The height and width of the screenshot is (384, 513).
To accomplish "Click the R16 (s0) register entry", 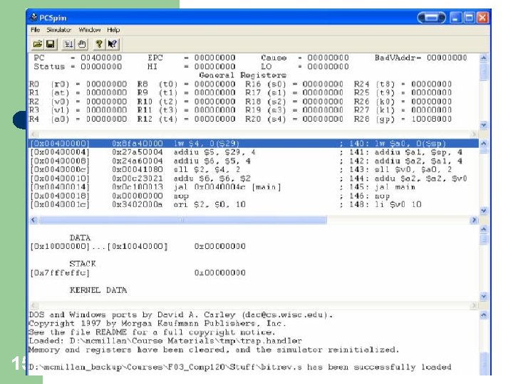I will 294,84.
